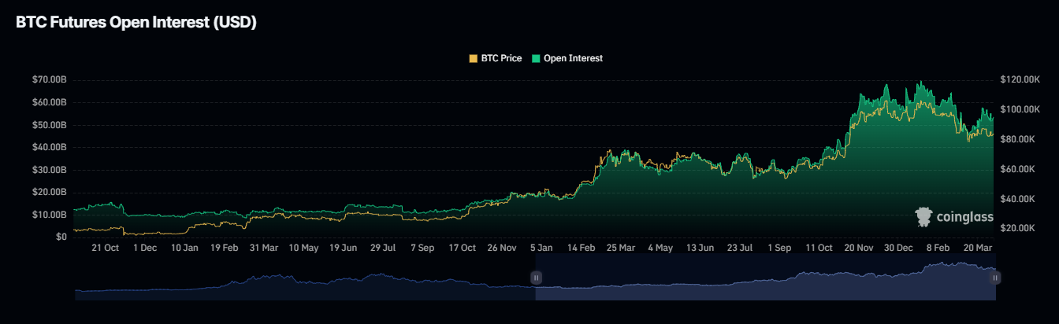Click the $10.00B left axis label
The width and height of the screenshot is (1059, 324).
pyautogui.click(x=49, y=215)
